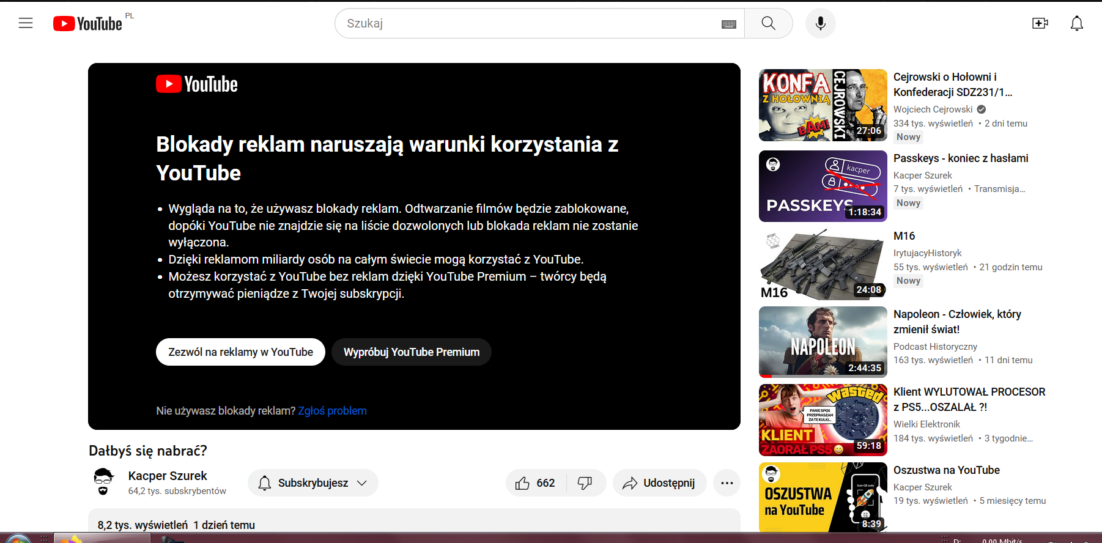Open Klient zaorał PS5 thumbnail
Viewport: 1102px width, 543px height.
823,420
